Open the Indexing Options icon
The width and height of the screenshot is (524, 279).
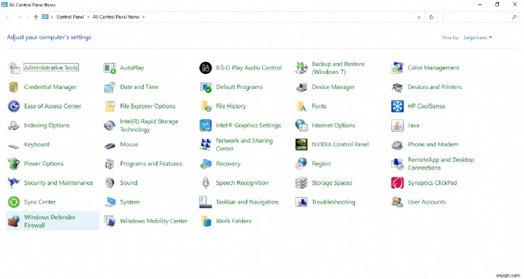pyautogui.click(x=14, y=126)
